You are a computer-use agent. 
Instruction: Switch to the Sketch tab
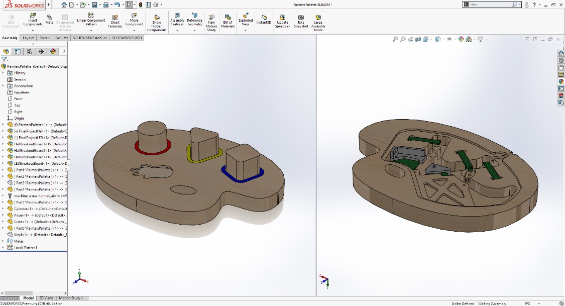[x=44, y=38]
